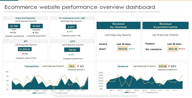
Task: Click the Transactions chart title
Action: pos(31,66)
